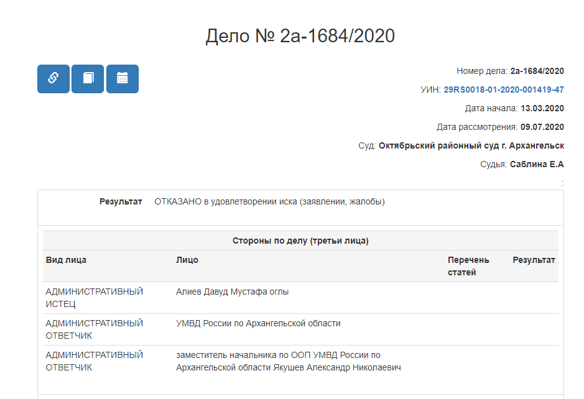Click the start date 13.03.2020
This screenshot has width=584, height=399.
point(542,108)
